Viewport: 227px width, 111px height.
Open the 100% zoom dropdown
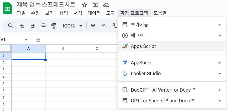[x=72, y=26]
